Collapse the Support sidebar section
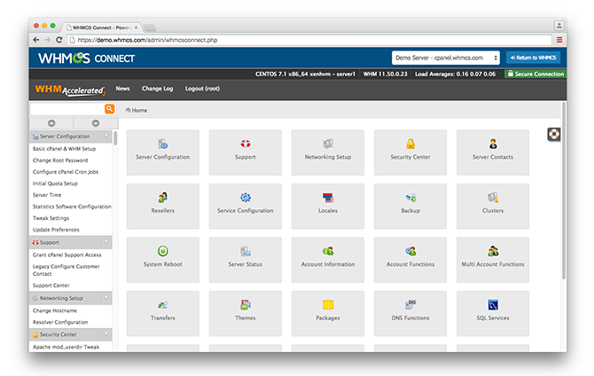This screenshot has width=594, height=376. click(106, 243)
